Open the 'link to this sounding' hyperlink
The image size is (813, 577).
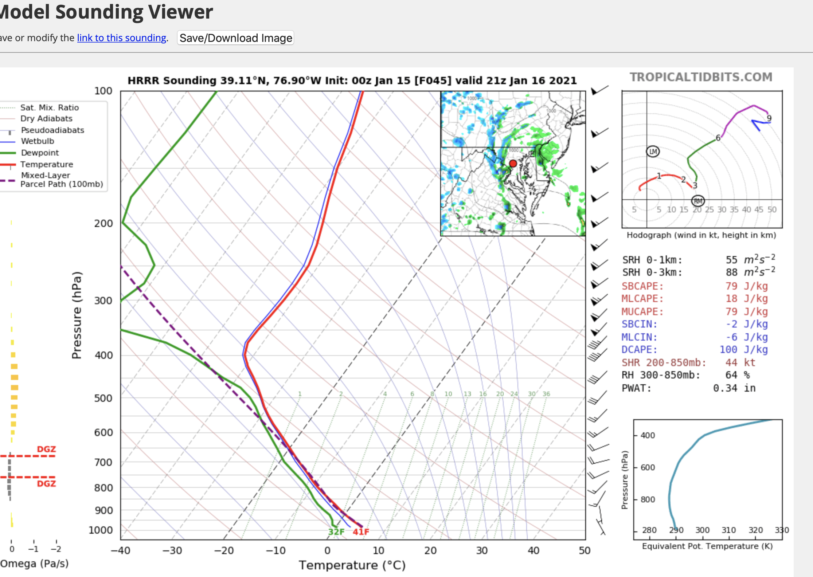(x=122, y=38)
